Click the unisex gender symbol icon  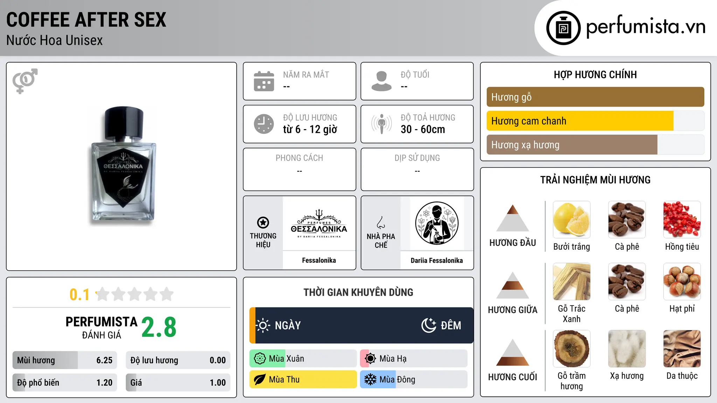pyautogui.click(x=25, y=81)
